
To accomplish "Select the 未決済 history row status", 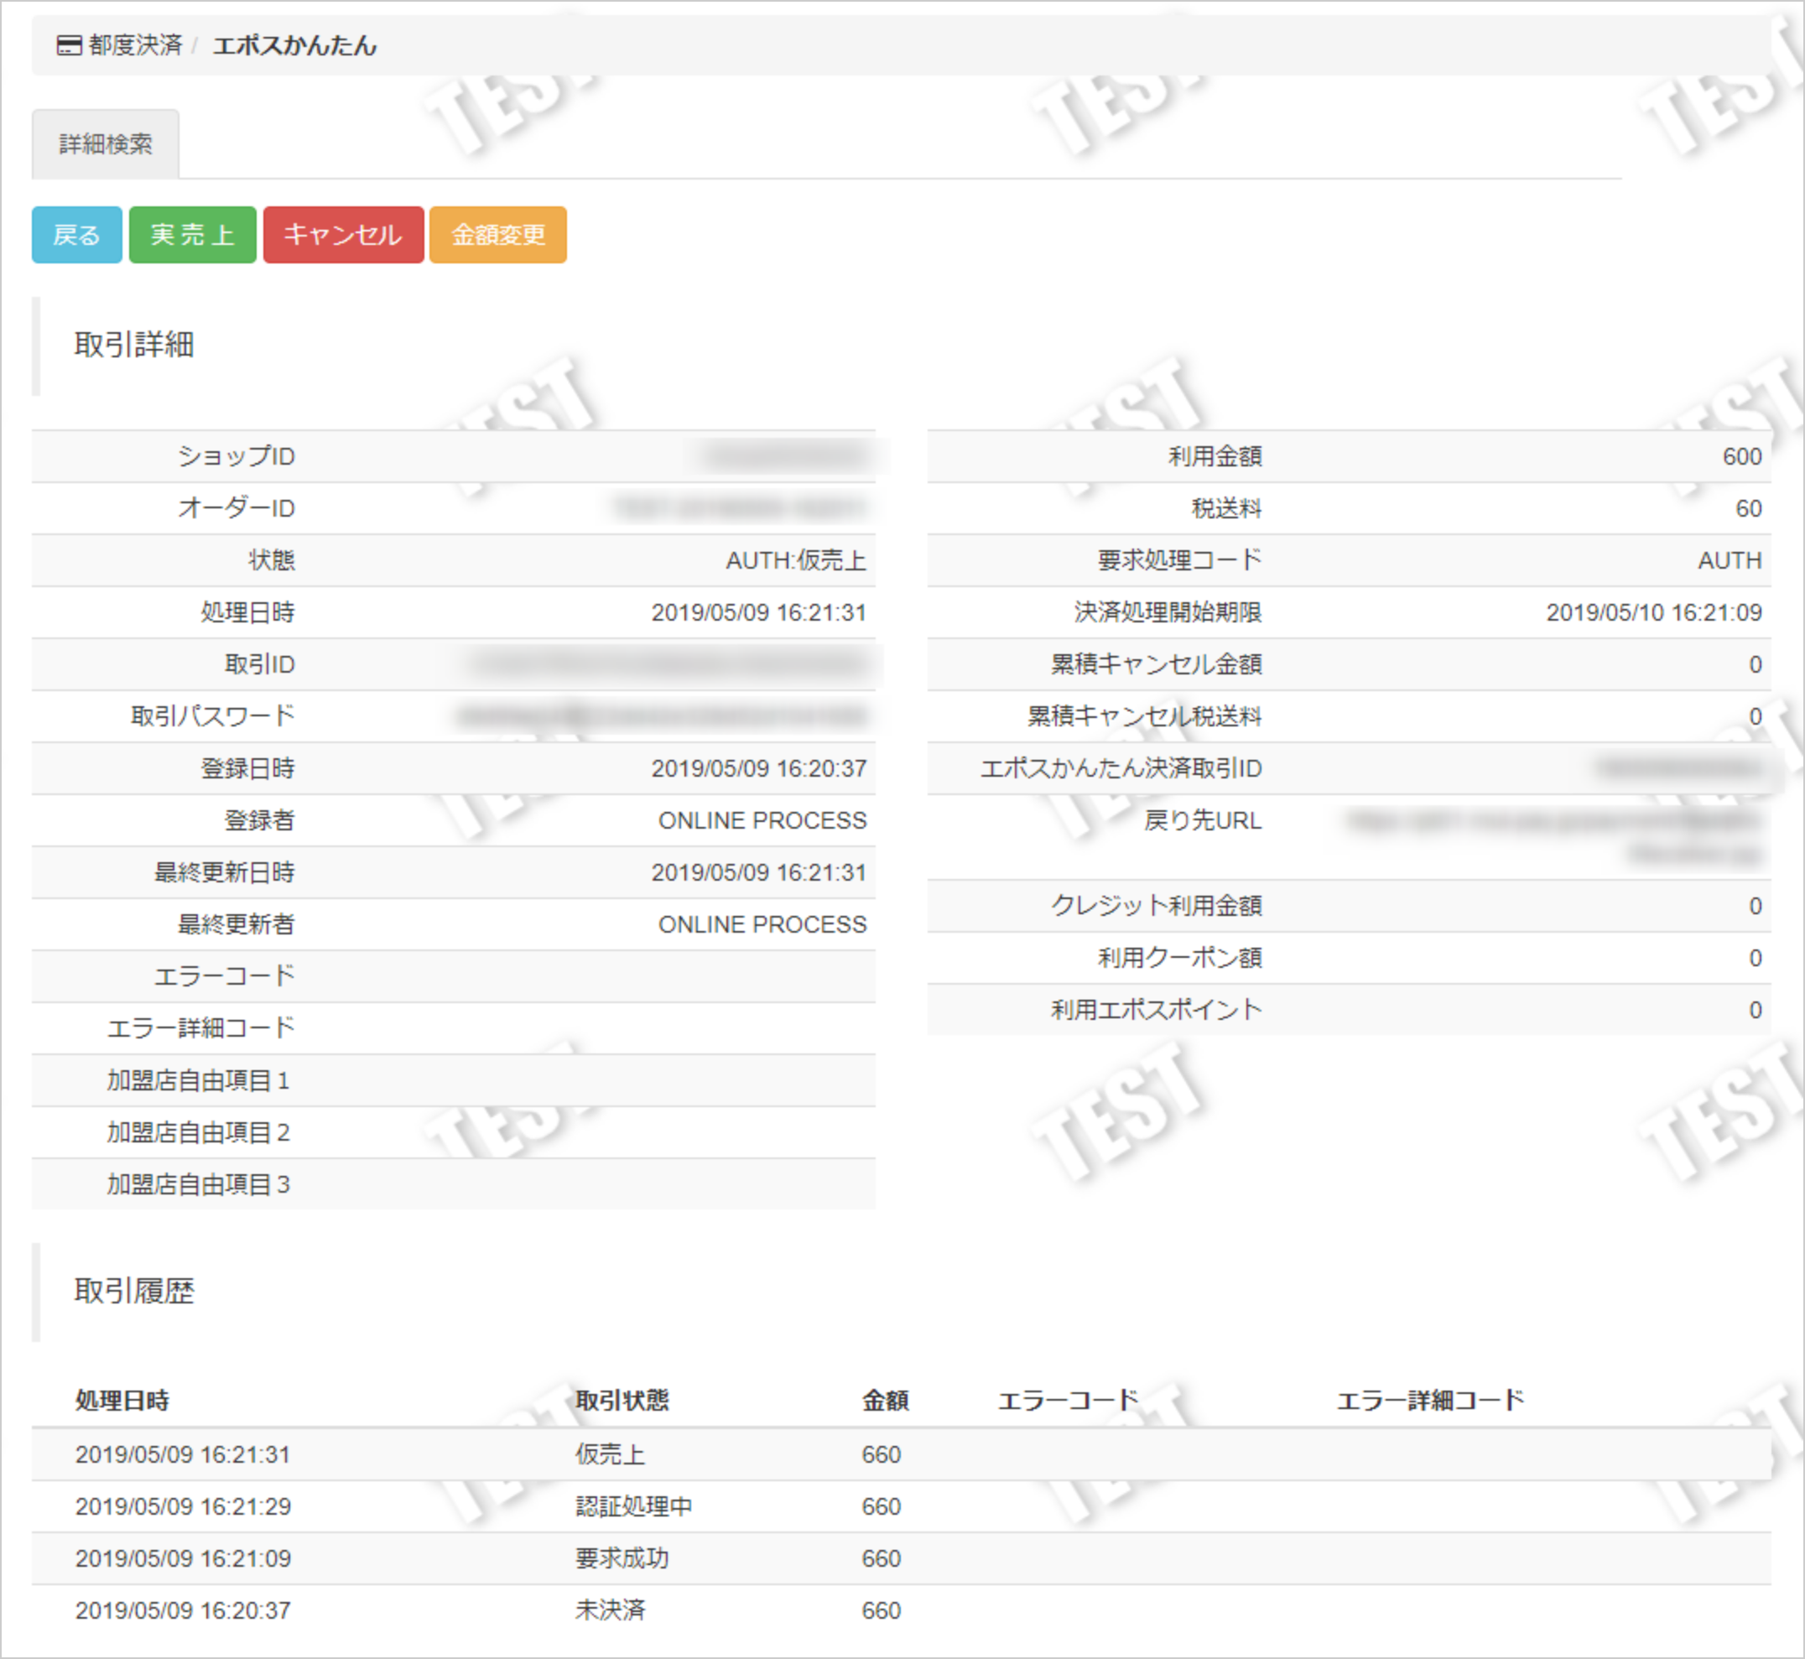I will pos(611,1610).
